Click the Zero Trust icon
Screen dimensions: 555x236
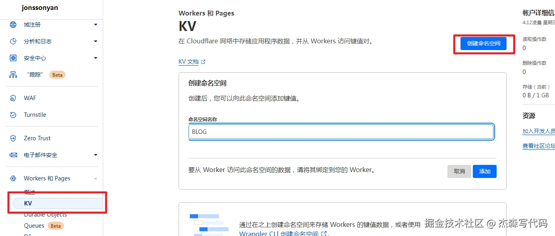tap(13, 138)
